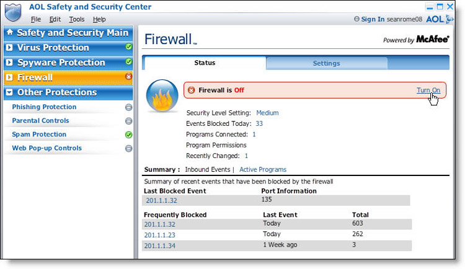Click the Port Information value 135
Viewport: 465px width, 269px height.
267,200
